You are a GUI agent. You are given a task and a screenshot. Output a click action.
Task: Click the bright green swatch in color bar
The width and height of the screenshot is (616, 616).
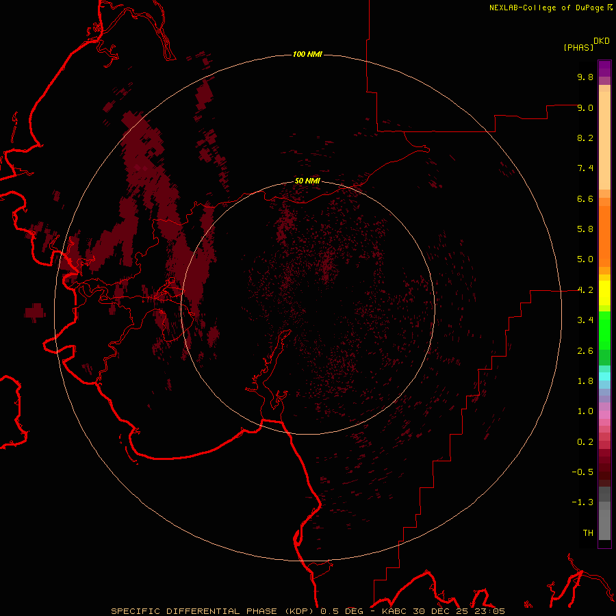(604, 330)
